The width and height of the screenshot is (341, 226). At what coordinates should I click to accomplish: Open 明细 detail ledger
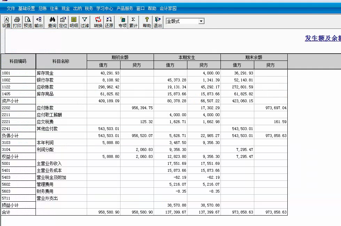(74, 22)
